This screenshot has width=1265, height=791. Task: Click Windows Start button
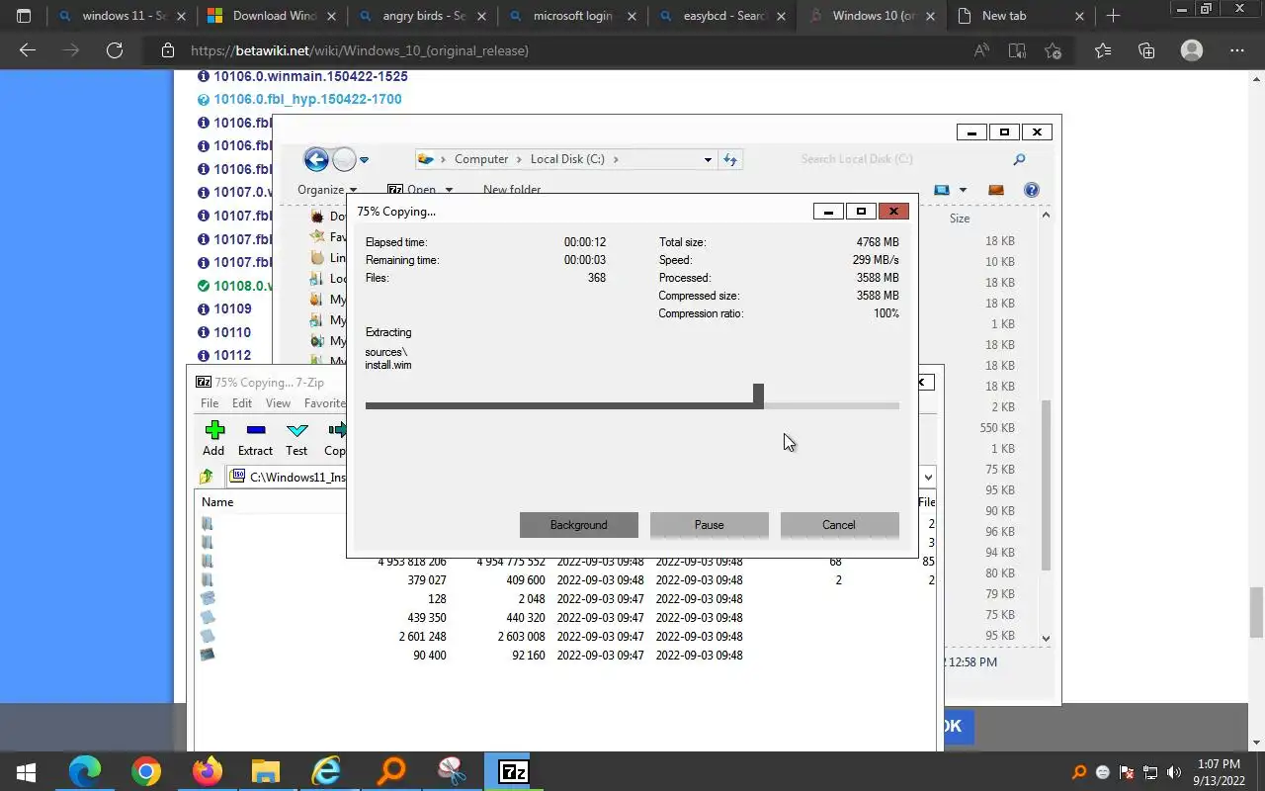pos(26,772)
